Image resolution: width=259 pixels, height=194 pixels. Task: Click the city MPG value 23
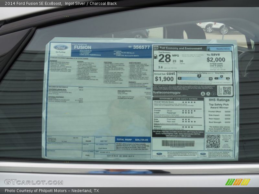click(x=175, y=61)
